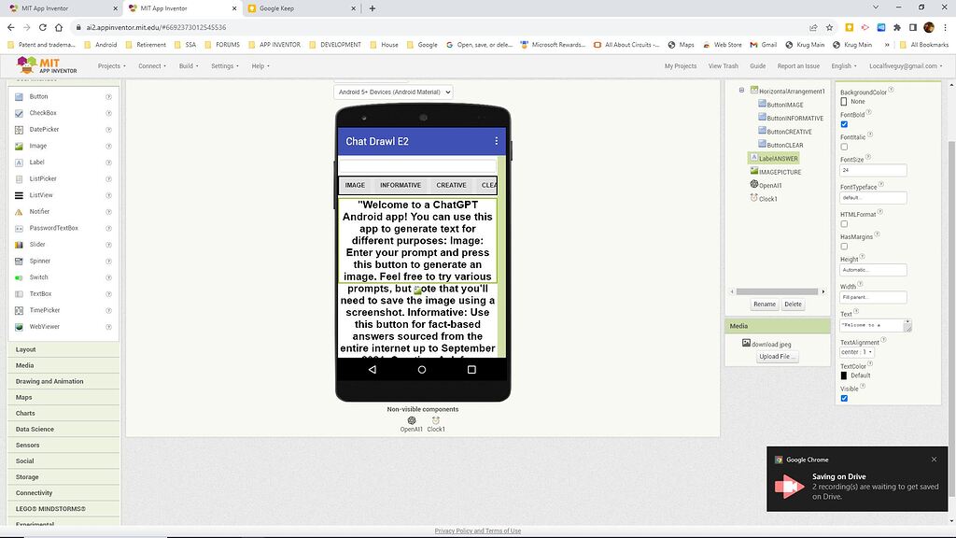The image size is (956, 538).
Task: Enable FontItalic for LabelANSWER
Action: click(x=844, y=147)
